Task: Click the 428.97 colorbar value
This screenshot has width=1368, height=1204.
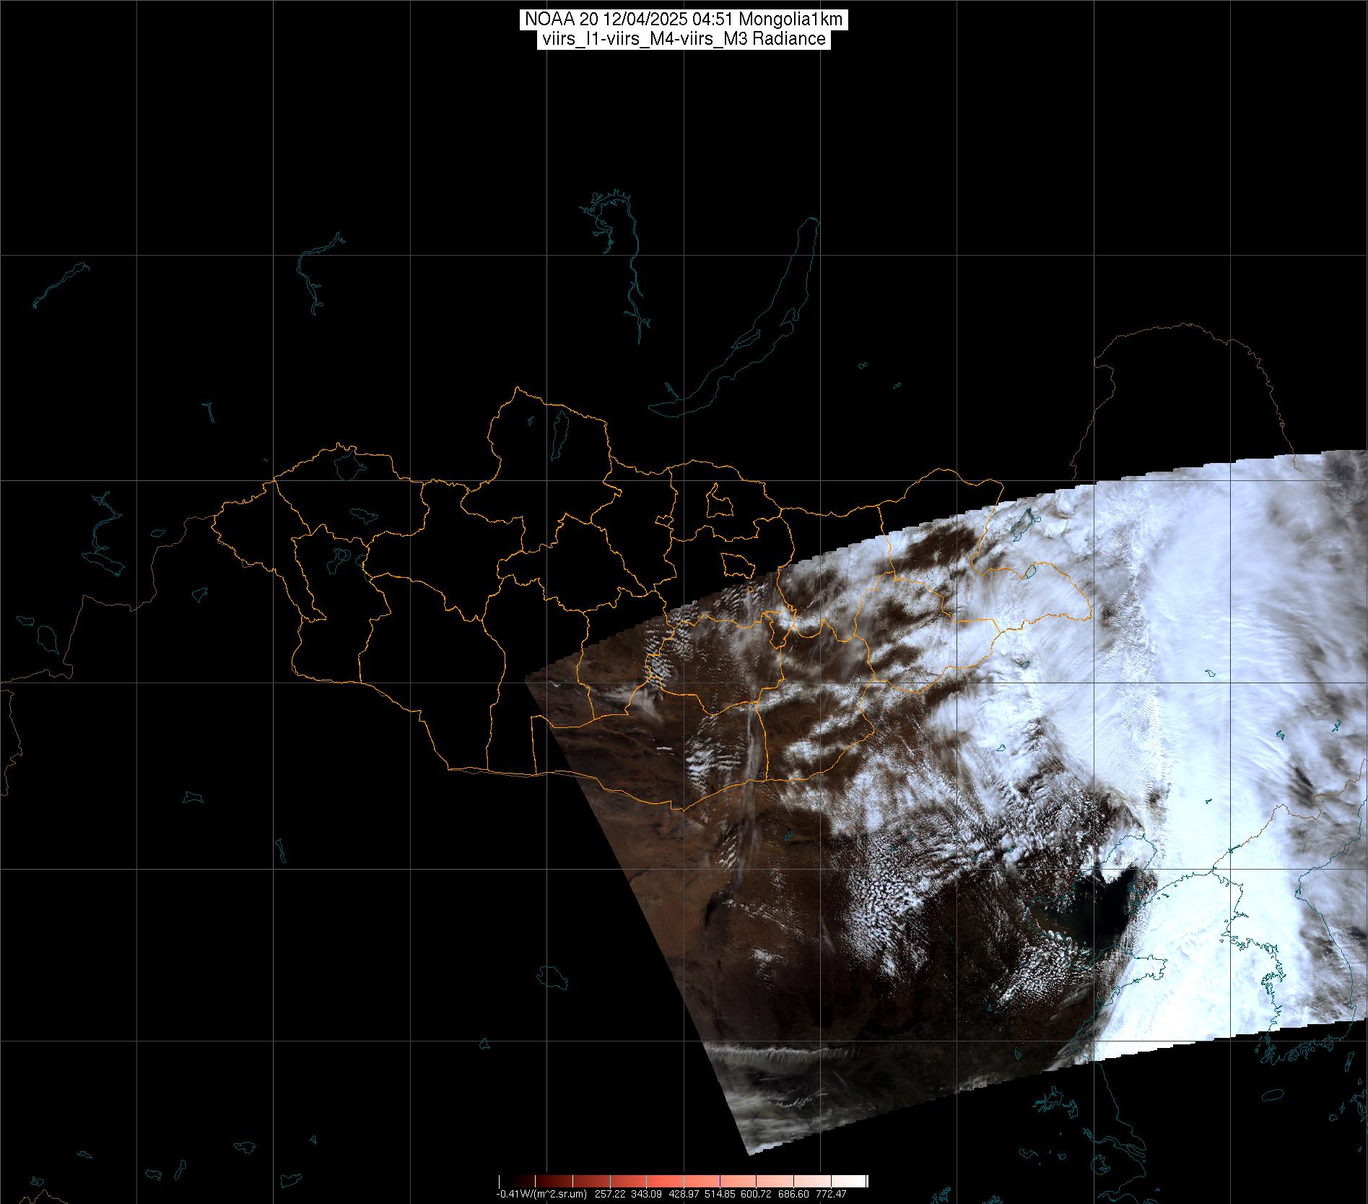Action: click(x=685, y=1194)
